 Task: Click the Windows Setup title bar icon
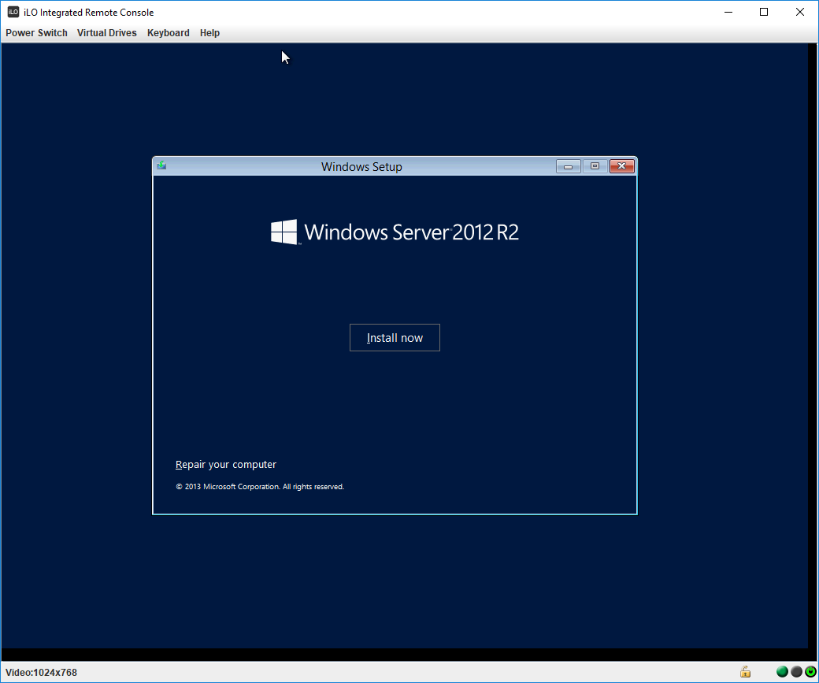(161, 165)
